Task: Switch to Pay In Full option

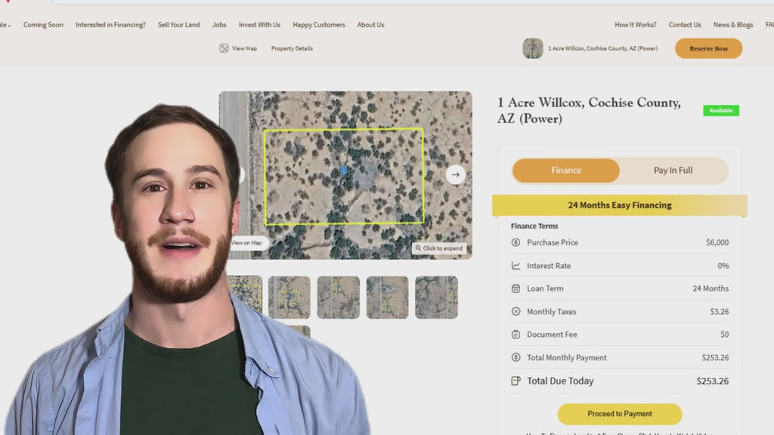Action: (673, 171)
